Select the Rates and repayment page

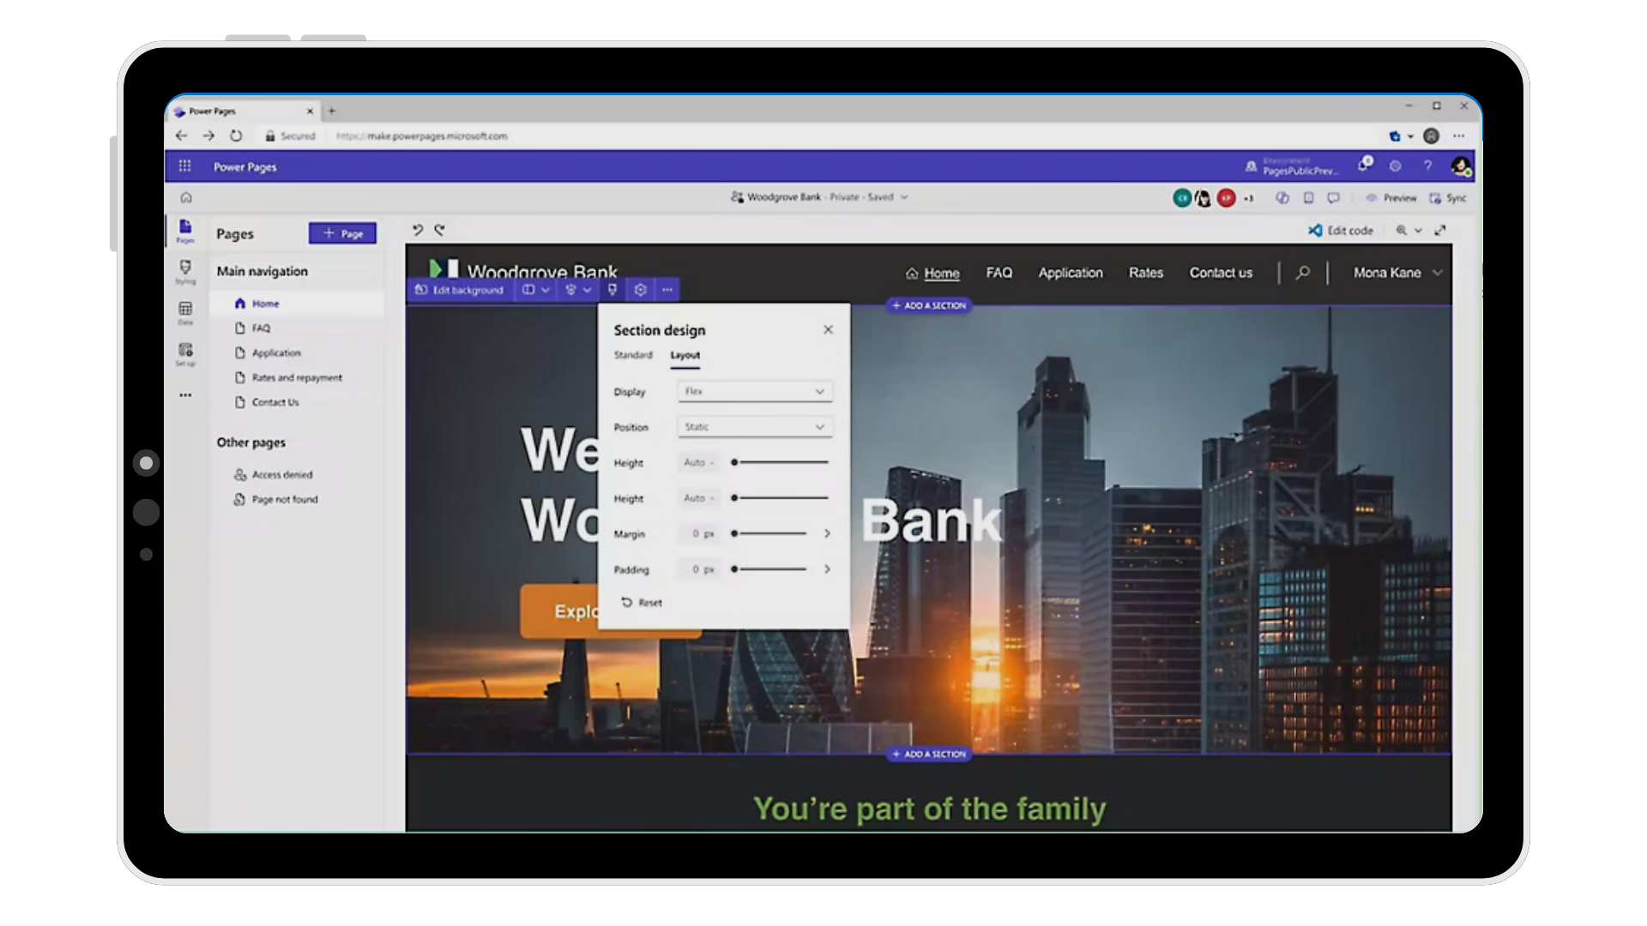point(297,377)
